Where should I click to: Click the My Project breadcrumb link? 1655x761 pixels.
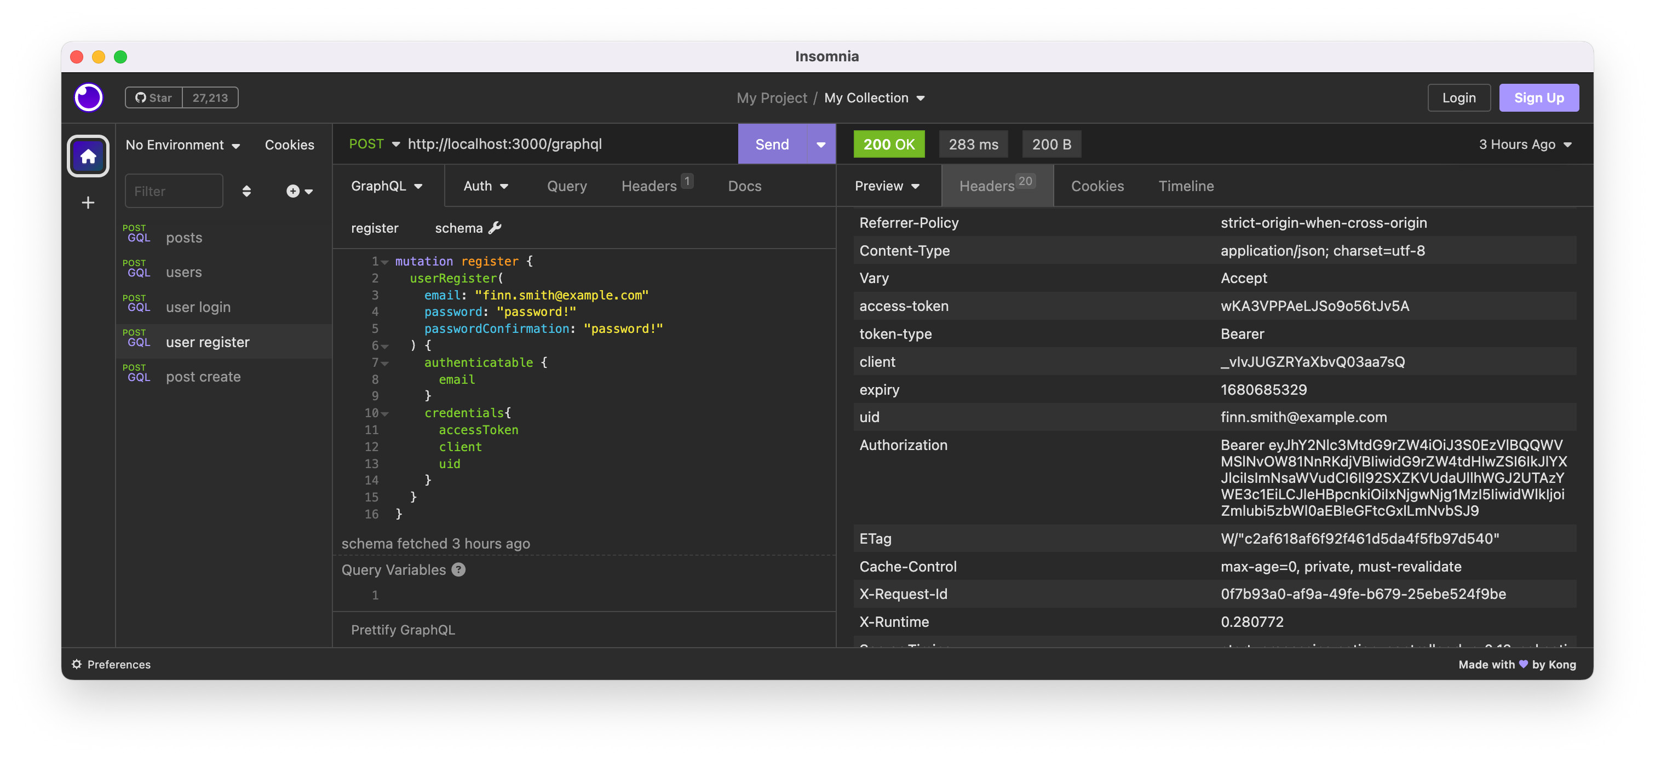point(771,97)
